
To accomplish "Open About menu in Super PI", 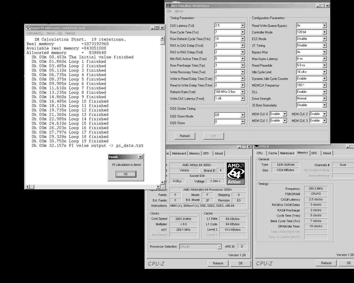I will [54, 33].
